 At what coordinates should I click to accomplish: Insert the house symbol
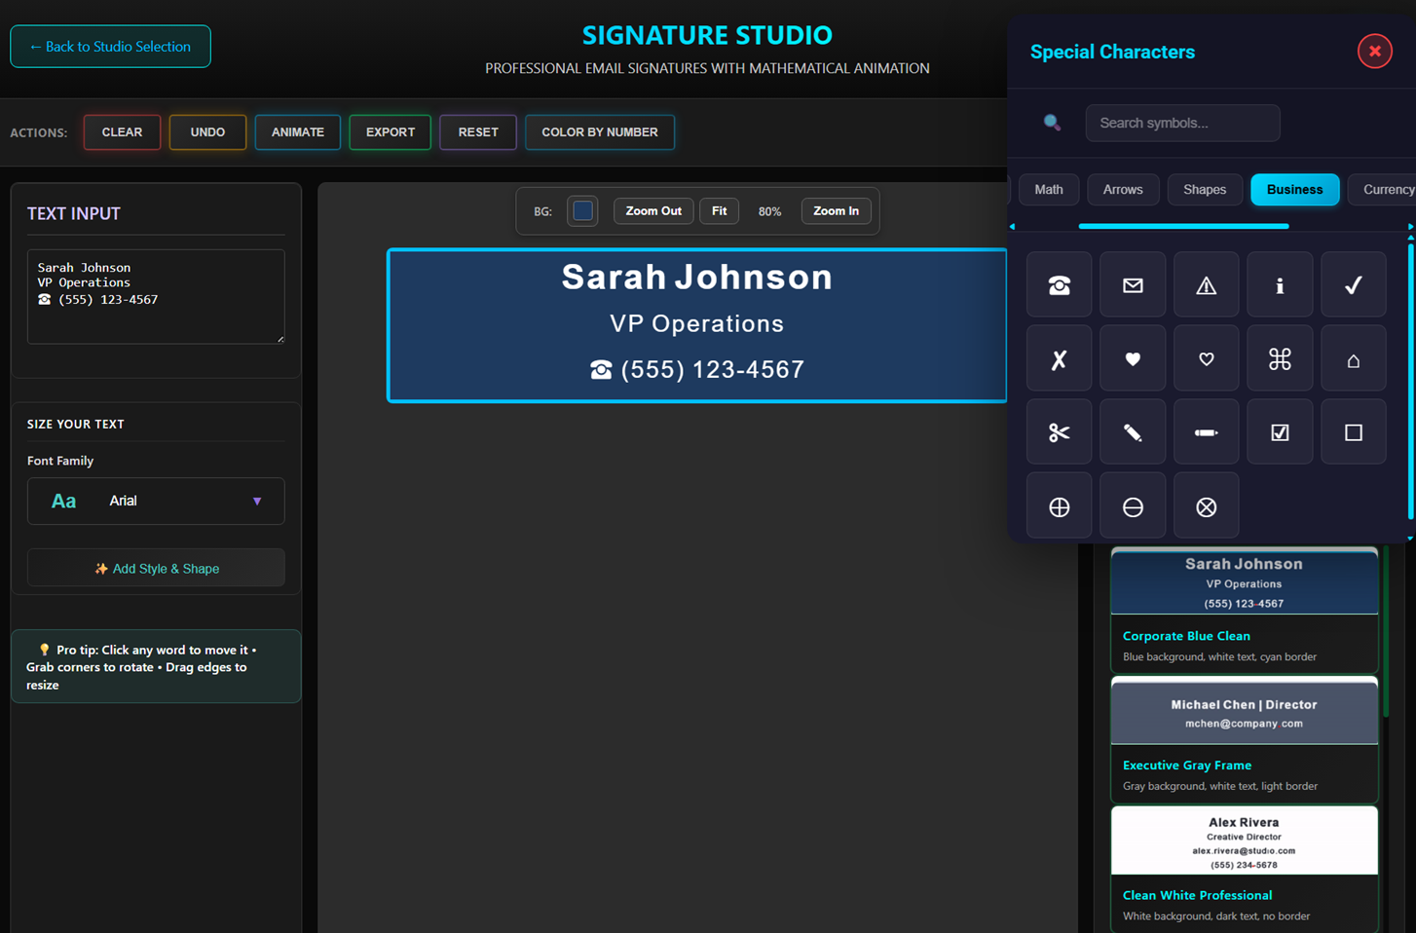click(x=1353, y=359)
